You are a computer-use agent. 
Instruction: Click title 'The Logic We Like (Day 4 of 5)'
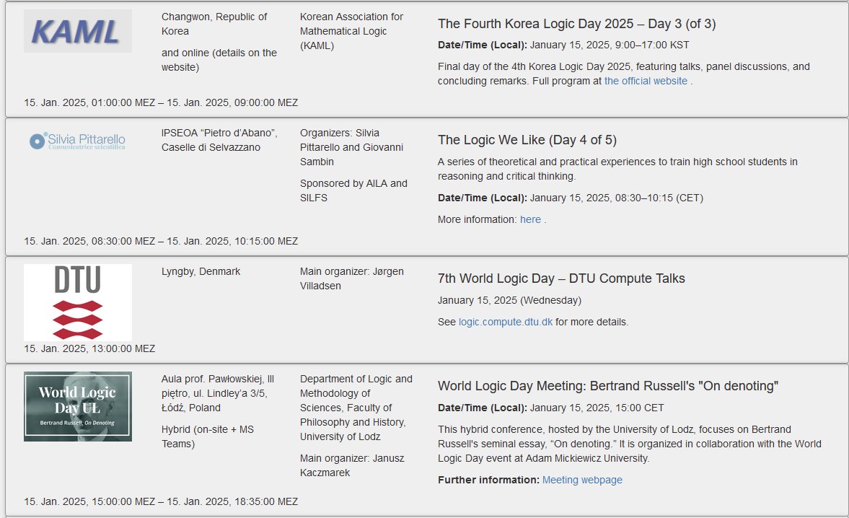527,140
